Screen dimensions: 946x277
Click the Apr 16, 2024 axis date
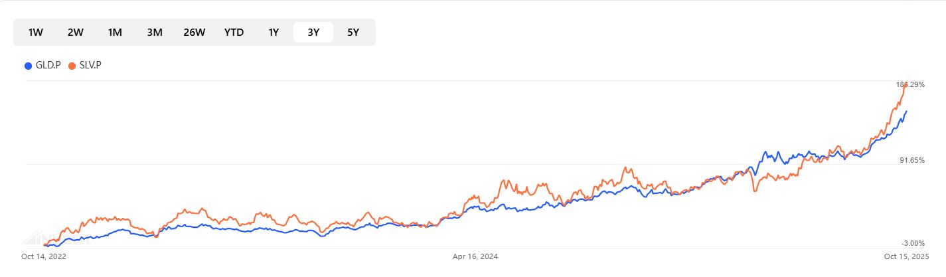(x=475, y=256)
